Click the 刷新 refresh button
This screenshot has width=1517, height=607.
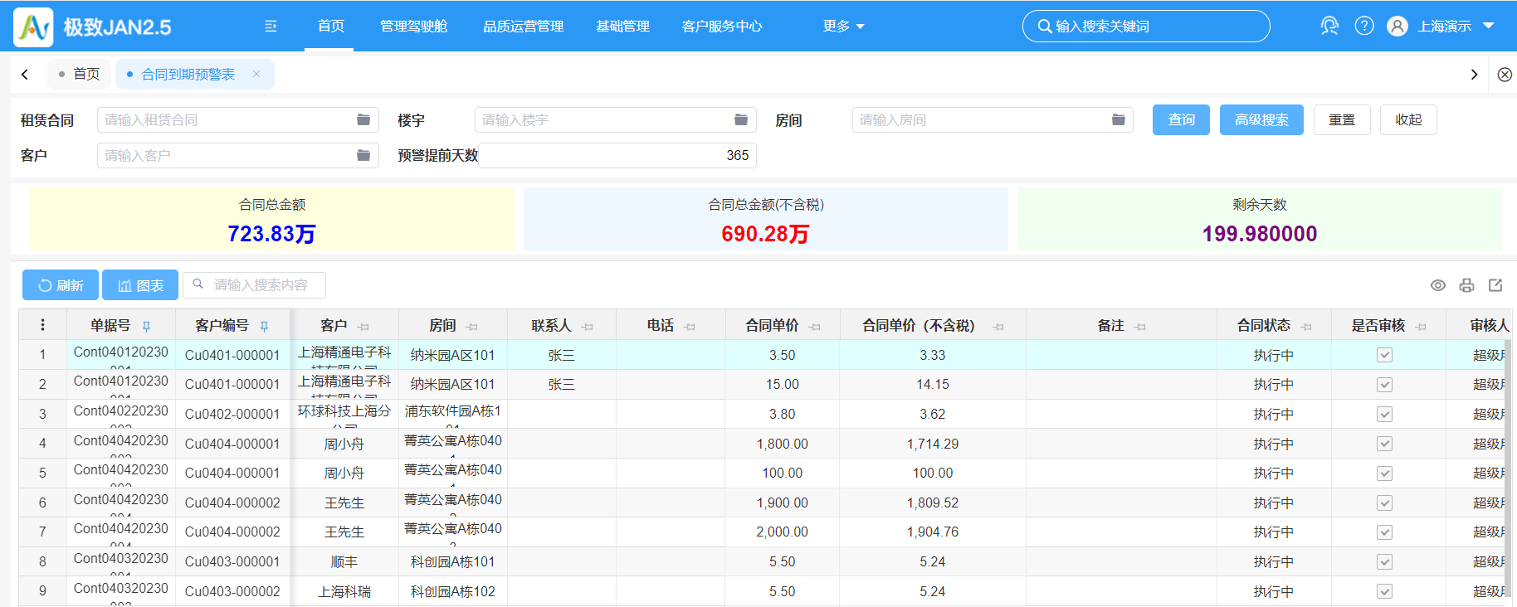(x=61, y=285)
